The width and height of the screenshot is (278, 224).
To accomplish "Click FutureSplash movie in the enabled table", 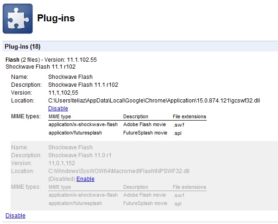I will click(145, 133).
